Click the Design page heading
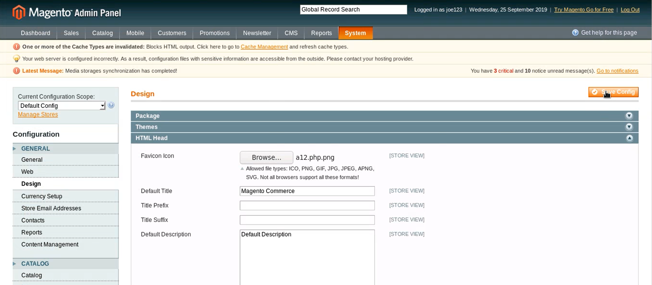Viewport: 652px width, 285px height. coord(142,94)
